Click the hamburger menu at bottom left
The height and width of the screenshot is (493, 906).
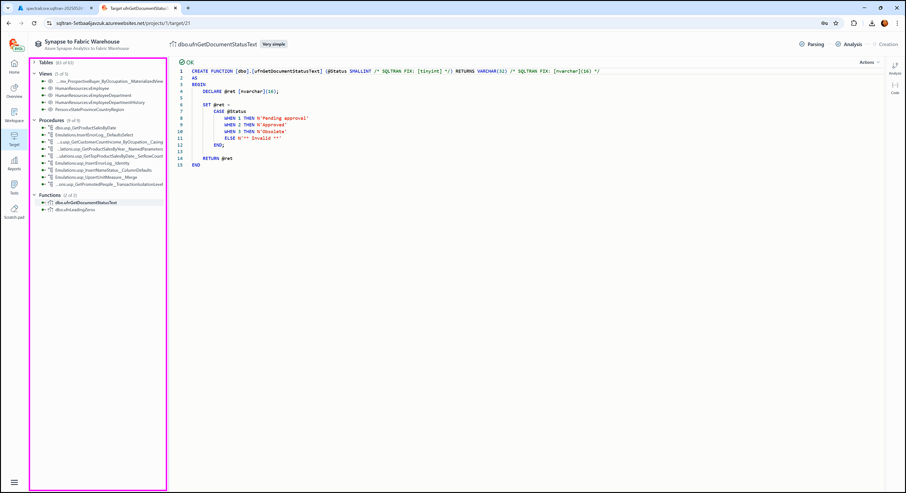click(x=14, y=482)
